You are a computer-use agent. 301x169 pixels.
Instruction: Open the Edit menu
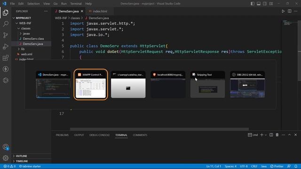[21, 4]
